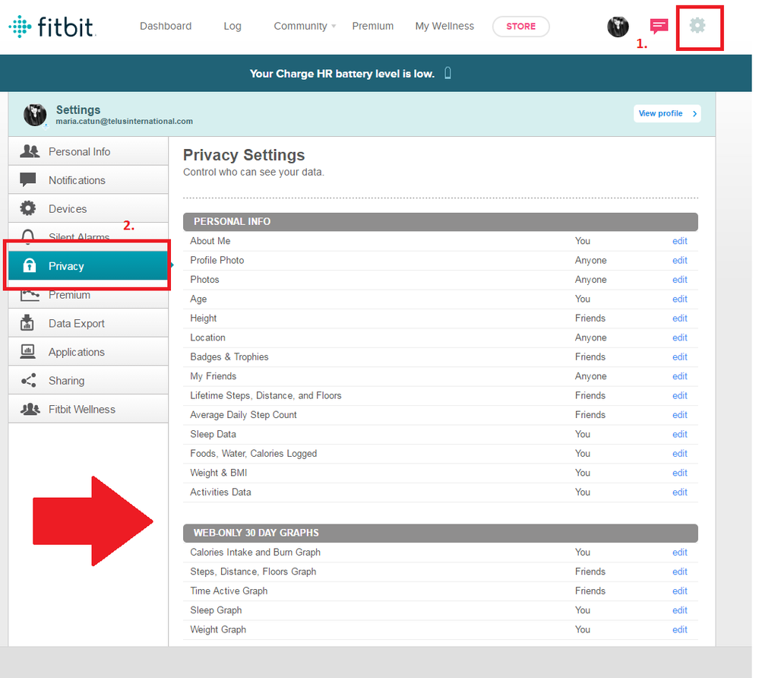Click the 'Anyone' value for Profile Photo
Image resolution: width=759 pixels, height=678 pixels.
click(590, 261)
